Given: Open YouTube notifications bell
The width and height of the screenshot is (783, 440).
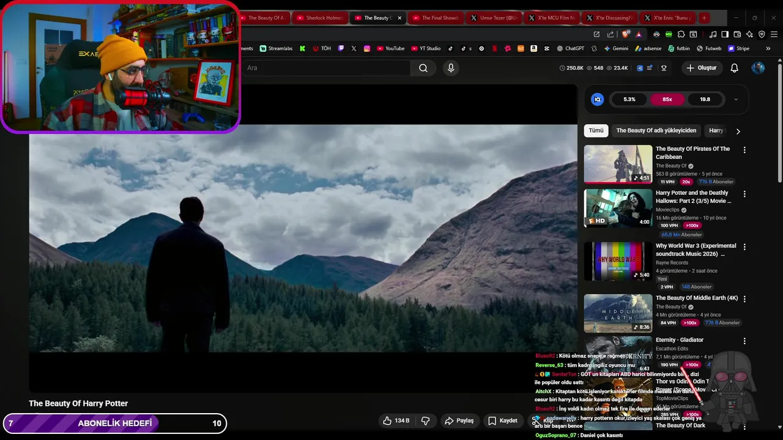Looking at the screenshot, I should pos(734,68).
